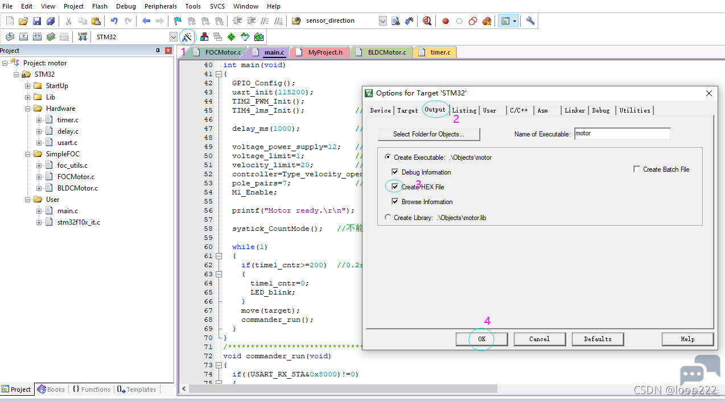Screen dimensions: 725x402
Task: Insert breakpoint red circle icon
Action: pyautogui.click(x=446, y=21)
